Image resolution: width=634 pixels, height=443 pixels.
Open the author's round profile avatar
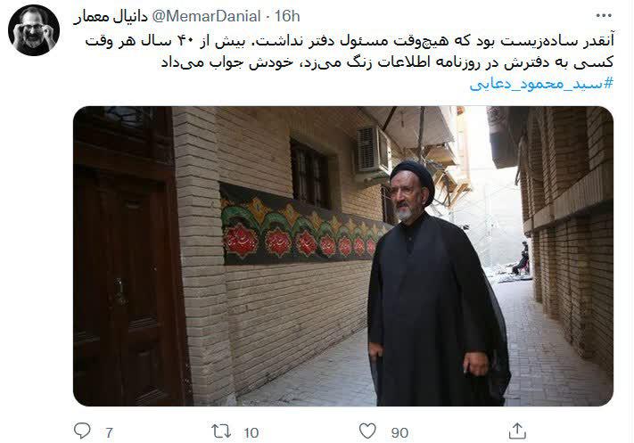click(34, 30)
